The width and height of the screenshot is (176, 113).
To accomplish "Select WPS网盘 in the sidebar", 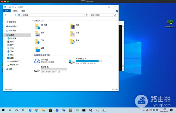I will 11,31.
